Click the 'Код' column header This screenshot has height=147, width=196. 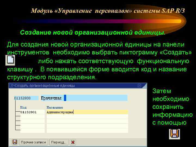point(23,108)
